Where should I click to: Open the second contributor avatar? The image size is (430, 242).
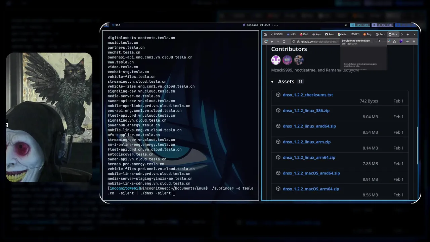287,60
